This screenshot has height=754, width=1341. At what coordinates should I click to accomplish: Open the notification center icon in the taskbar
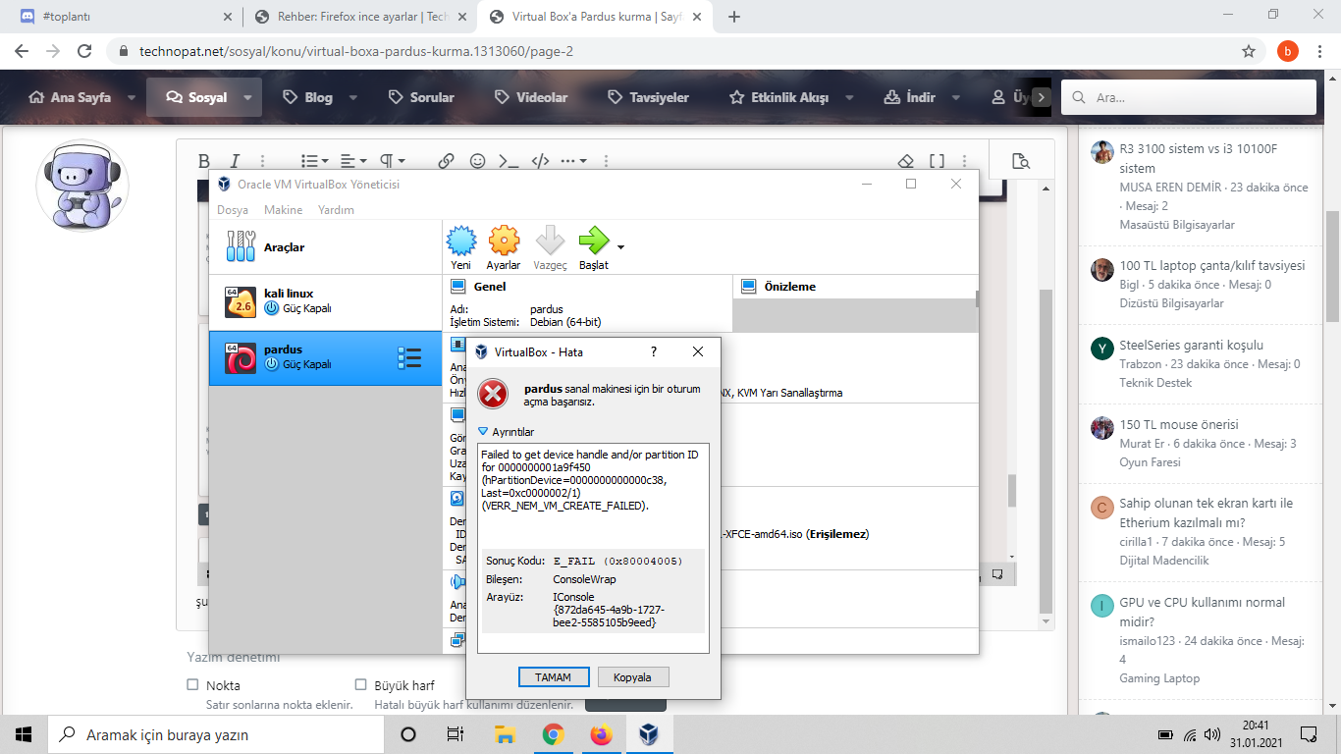click(x=1309, y=734)
